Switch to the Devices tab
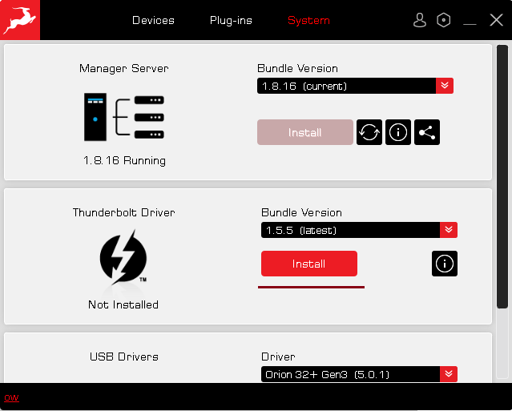Image resolution: width=512 pixels, height=411 pixels. click(x=153, y=20)
